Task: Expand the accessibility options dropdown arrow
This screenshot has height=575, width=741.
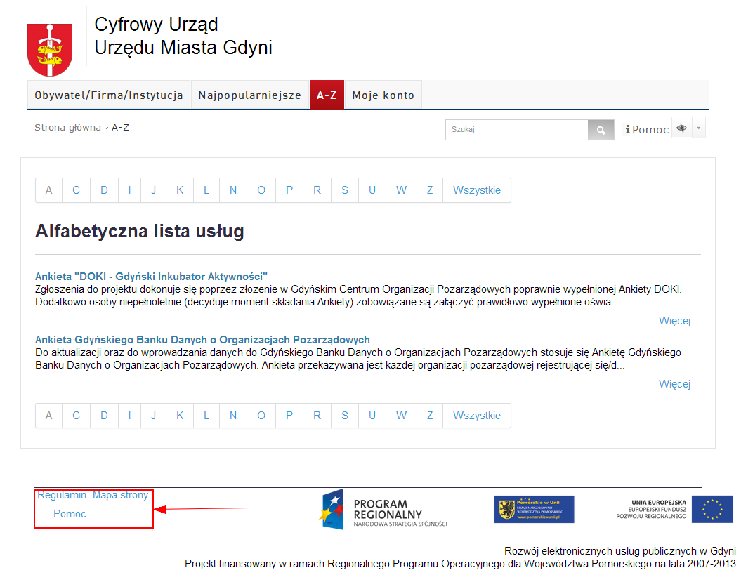Action: [698, 128]
